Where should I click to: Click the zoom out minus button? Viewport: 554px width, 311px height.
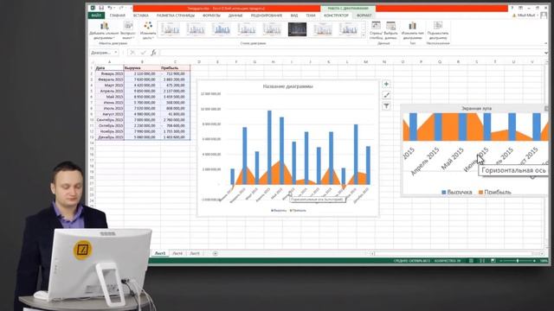tap(500, 261)
